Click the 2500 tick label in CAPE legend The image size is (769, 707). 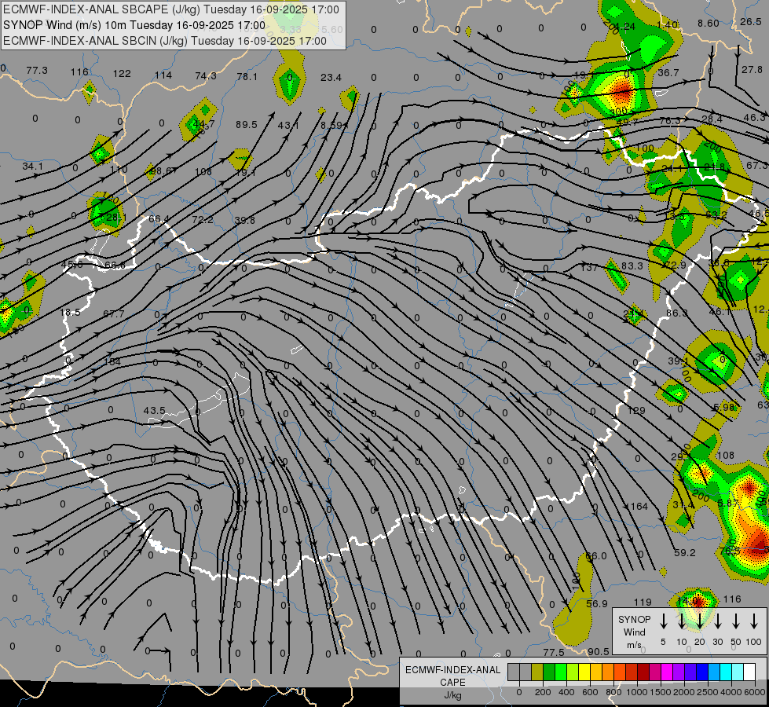[x=708, y=692]
